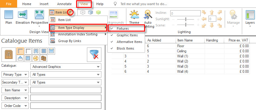Click the large cabinet catalogue icon

point(9,55)
